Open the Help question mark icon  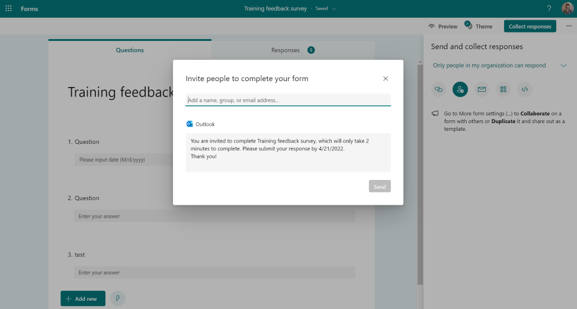pos(549,8)
